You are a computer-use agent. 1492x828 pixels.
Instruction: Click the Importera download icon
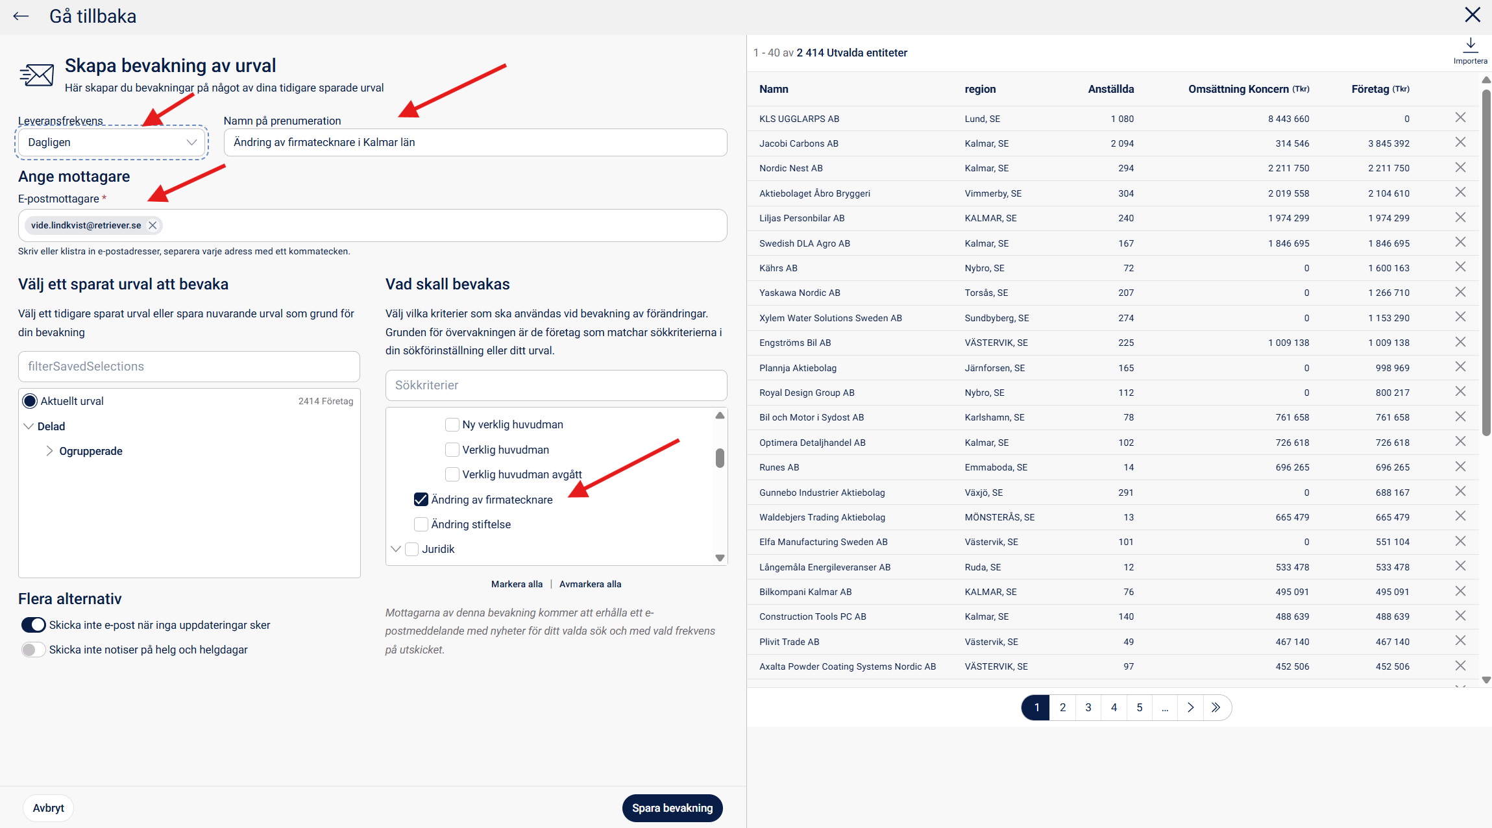(1470, 45)
